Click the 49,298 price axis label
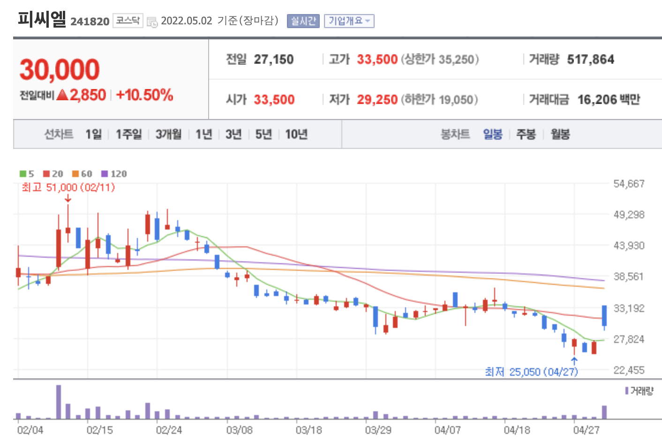Screen dimensions: 662x445 click(x=629, y=215)
